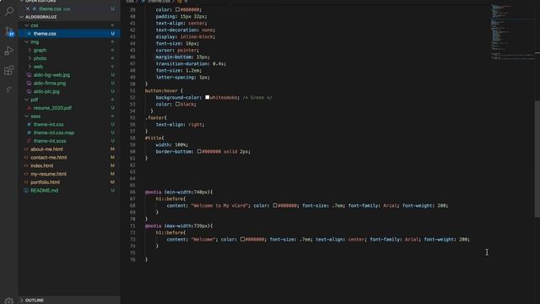Image resolution: width=540 pixels, height=304 pixels.
Task: Select theme.css under css folder
Action: 69,34
